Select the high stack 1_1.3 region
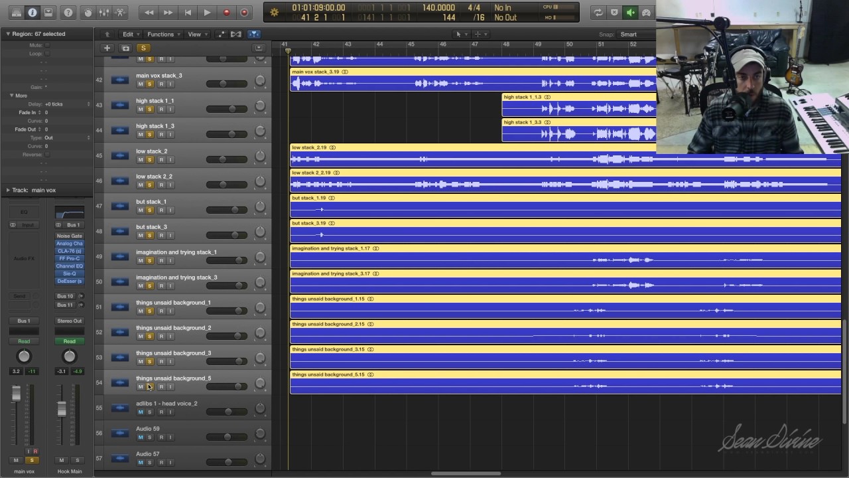 coord(579,105)
